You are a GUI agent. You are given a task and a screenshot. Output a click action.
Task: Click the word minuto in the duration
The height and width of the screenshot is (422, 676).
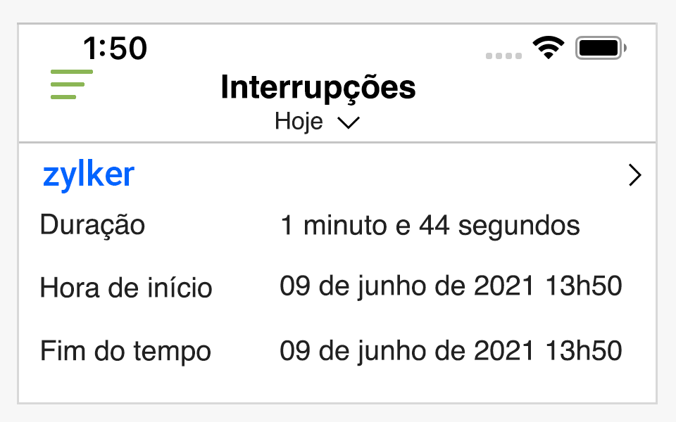(339, 226)
